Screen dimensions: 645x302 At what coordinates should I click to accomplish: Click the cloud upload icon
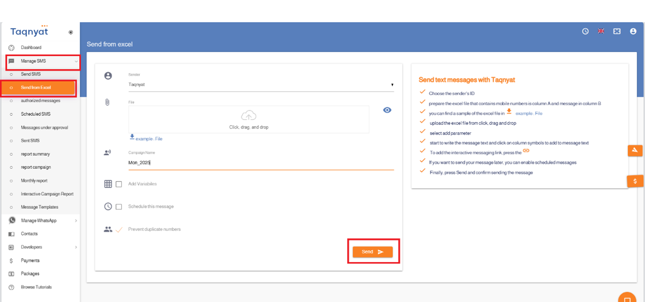[248, 115]
